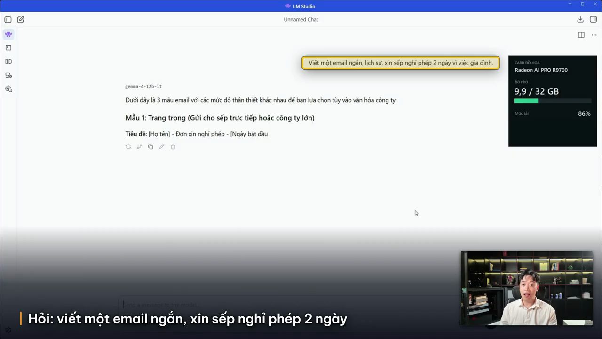Click the 9,9 / 32 GB memory value
Screen dimensions: 602x339
[x=536, y=91]
